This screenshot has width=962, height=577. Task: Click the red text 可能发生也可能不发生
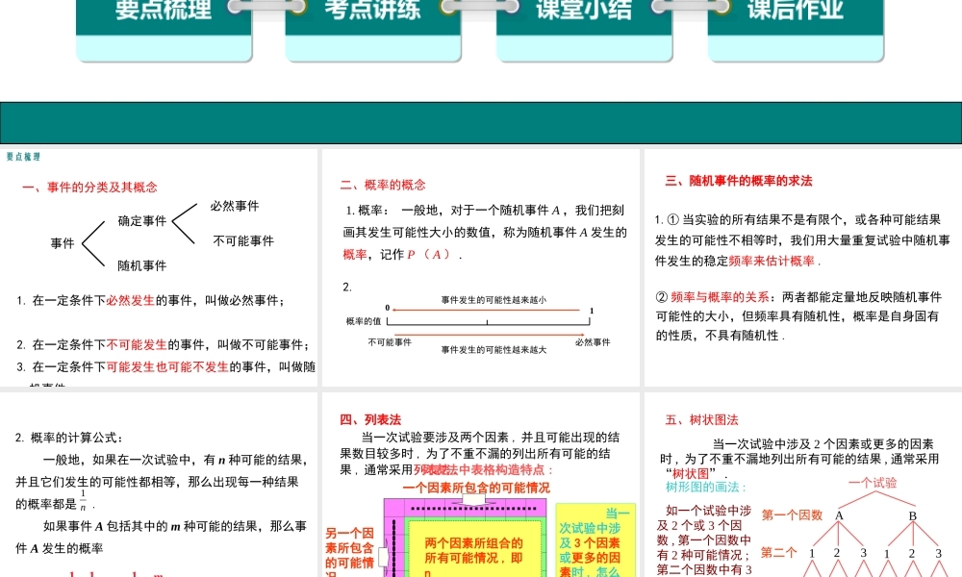point(167,366)
